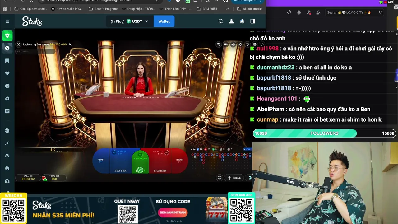398x224 pixels.
Task: Click the people icon in chat header
Action: click(318, 12)
